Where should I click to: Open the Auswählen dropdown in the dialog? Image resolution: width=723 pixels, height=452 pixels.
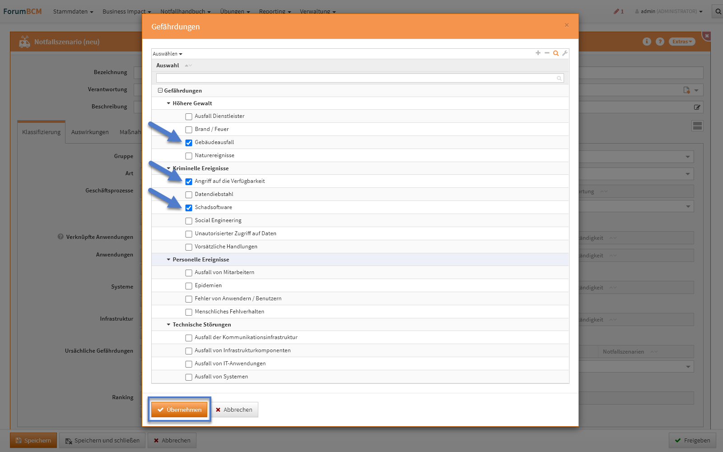point(168,54)
